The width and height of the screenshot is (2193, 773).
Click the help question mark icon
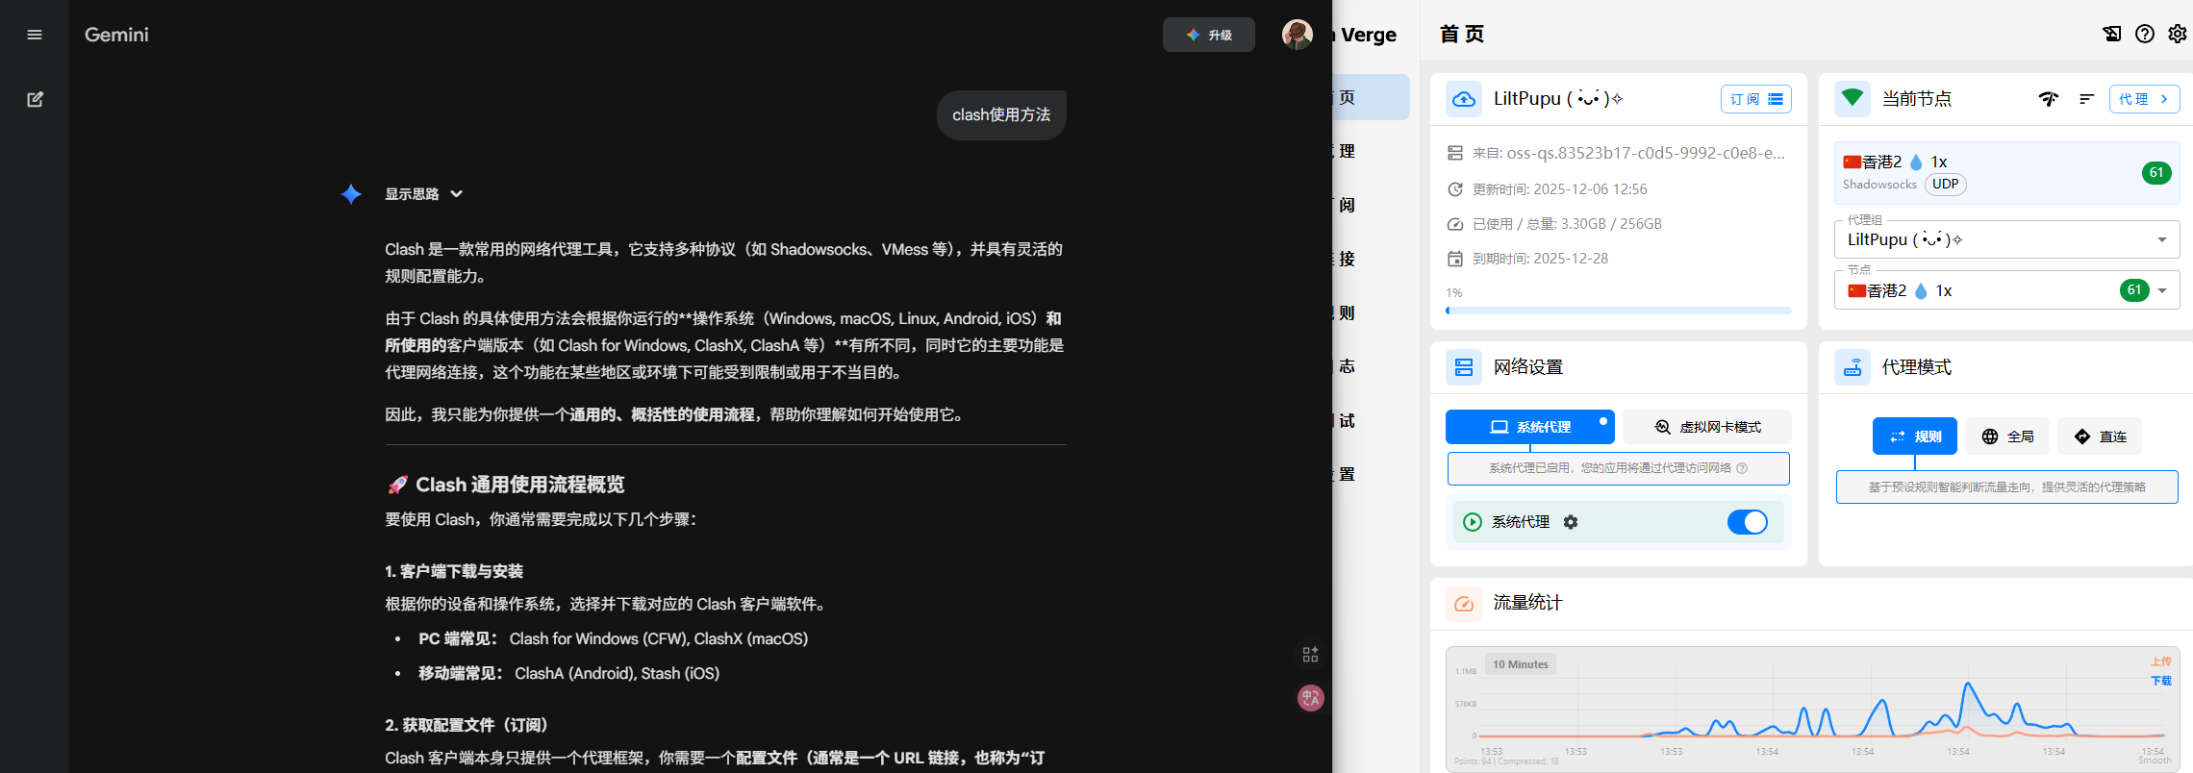click(x=2144, y=34)
